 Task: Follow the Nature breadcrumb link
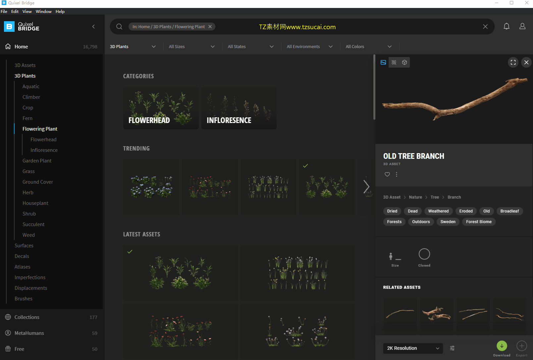pos(415,197)
